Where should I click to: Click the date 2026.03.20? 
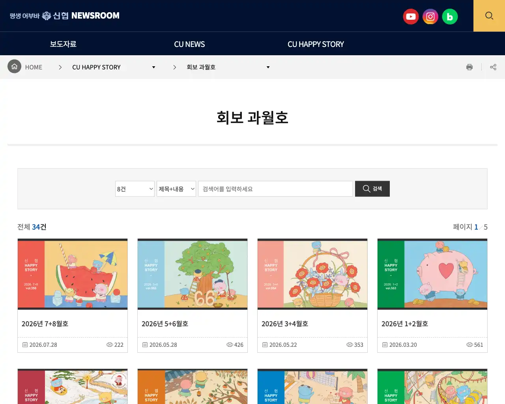pyautogui.click(x=403, y=345)
